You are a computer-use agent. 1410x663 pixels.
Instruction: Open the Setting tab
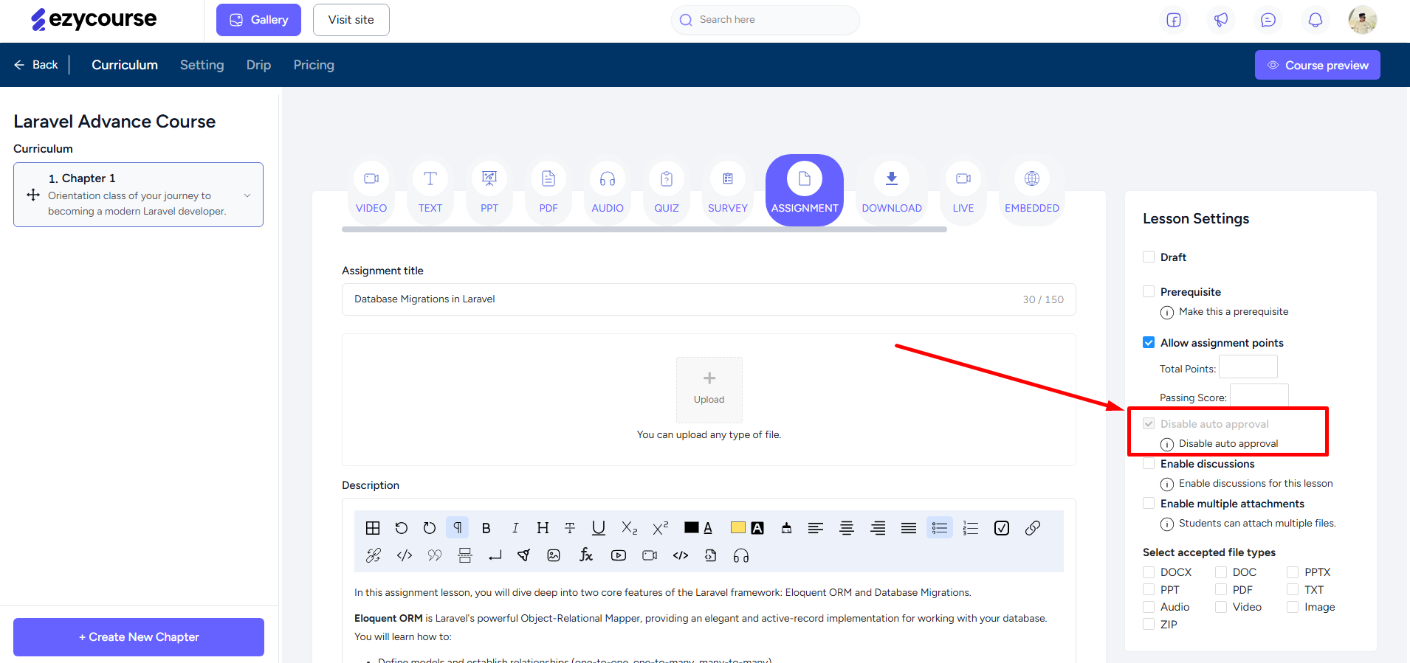click(x=202, y=65)
